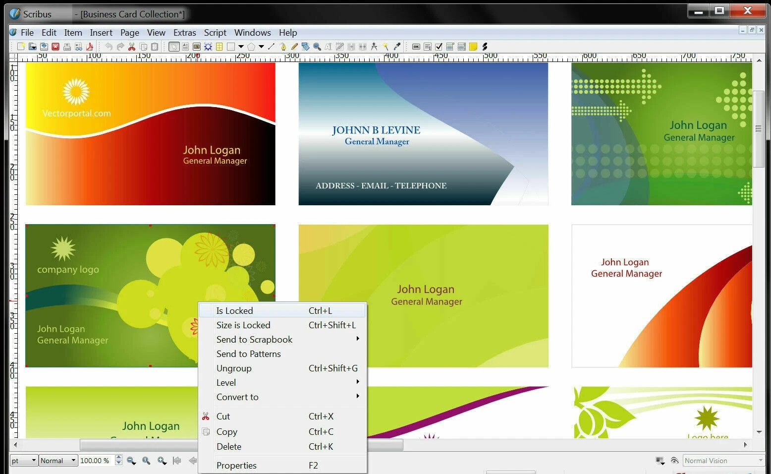Insert a PDF combo box
771x474 pixels.
pyautogui.click(x=450, y=47)
